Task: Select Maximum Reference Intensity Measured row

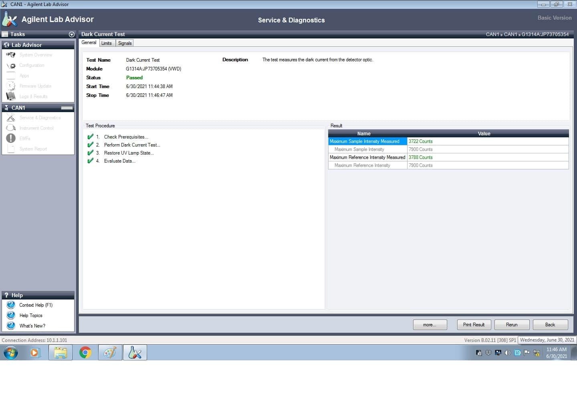Action: (448, 157)
